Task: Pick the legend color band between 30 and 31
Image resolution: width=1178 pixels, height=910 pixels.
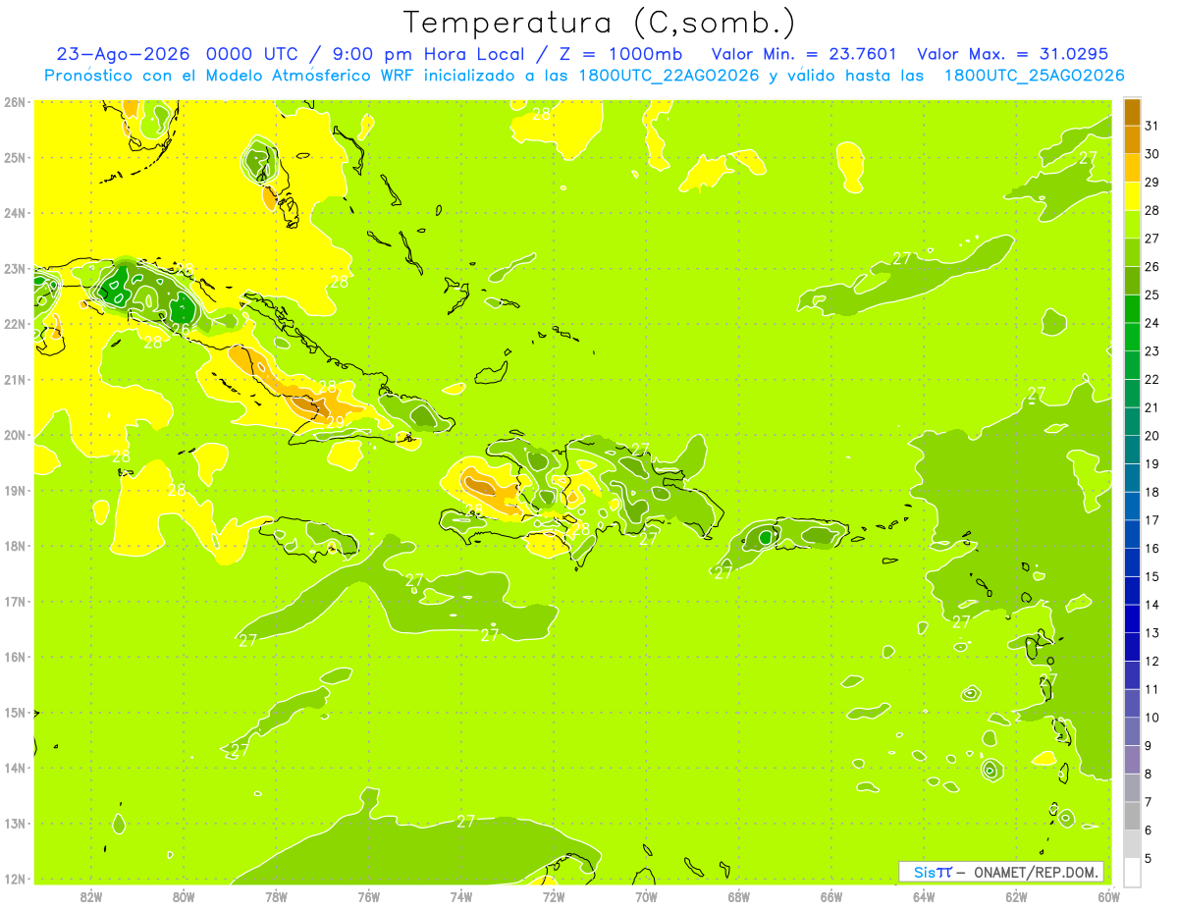Action: tap(1132, 139)
